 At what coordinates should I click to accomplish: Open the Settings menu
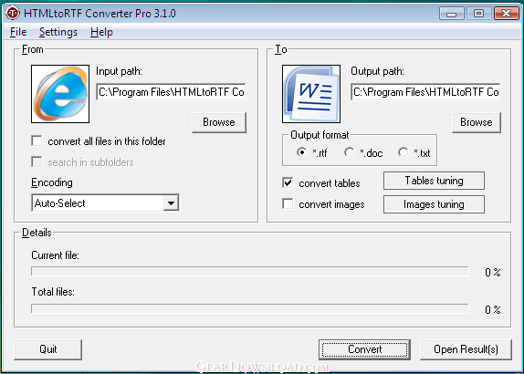point(58,32)
